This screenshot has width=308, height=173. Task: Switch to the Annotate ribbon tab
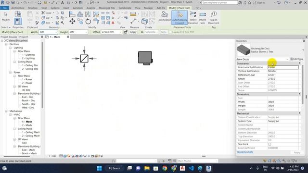point(78,8)
